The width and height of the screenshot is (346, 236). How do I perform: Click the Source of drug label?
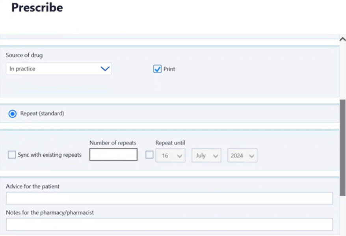(24, 55)
